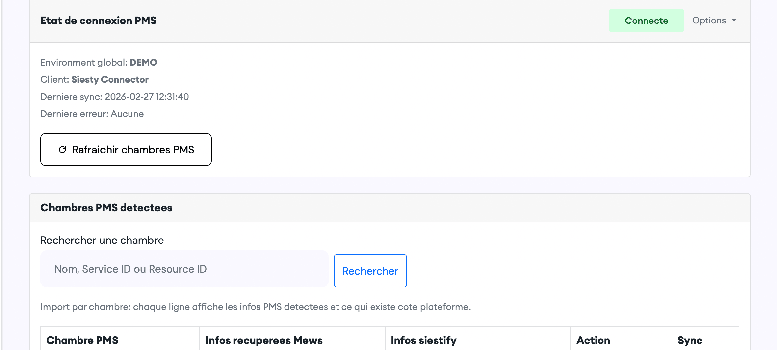Click the Rechercher une chambre label
The image size is (777, 350).
pos(102,240)
